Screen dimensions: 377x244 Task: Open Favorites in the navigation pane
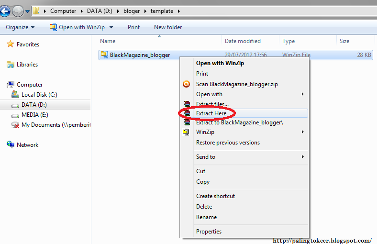coord(28,44)
